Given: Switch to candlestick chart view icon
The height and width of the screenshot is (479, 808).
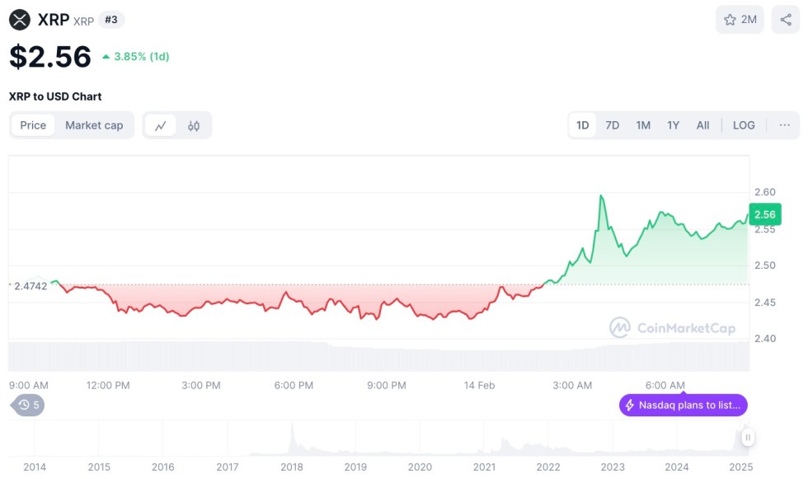Looking at the screenshot, I should coord(194,125).
